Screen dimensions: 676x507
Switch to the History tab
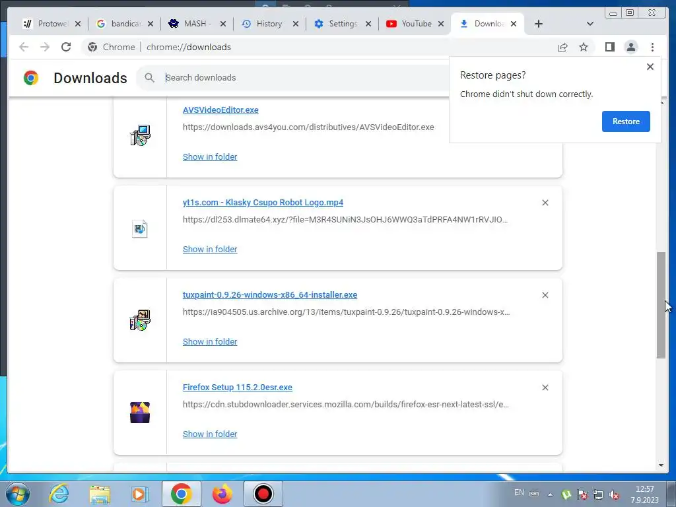point(269,24)
